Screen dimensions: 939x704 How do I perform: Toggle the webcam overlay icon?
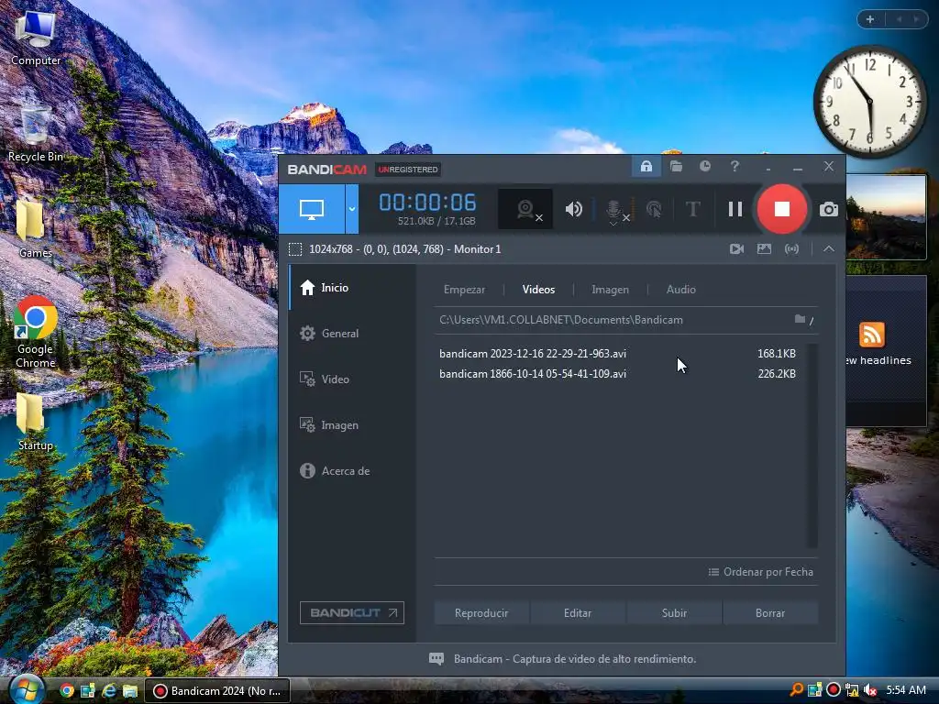coord(525,209)
